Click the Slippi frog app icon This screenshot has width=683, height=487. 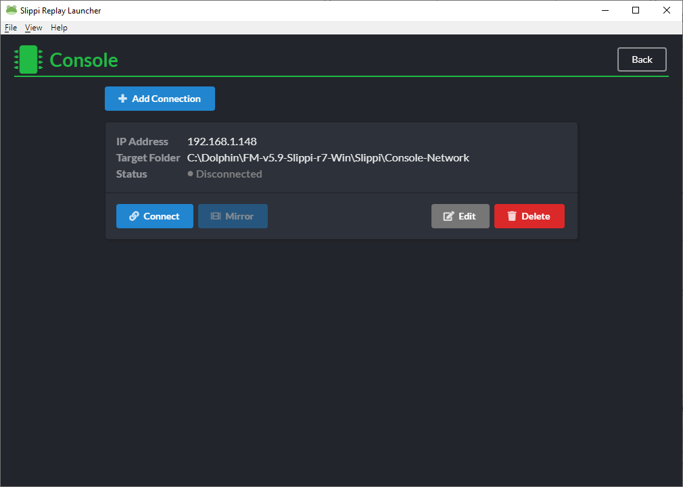[11, 10]
